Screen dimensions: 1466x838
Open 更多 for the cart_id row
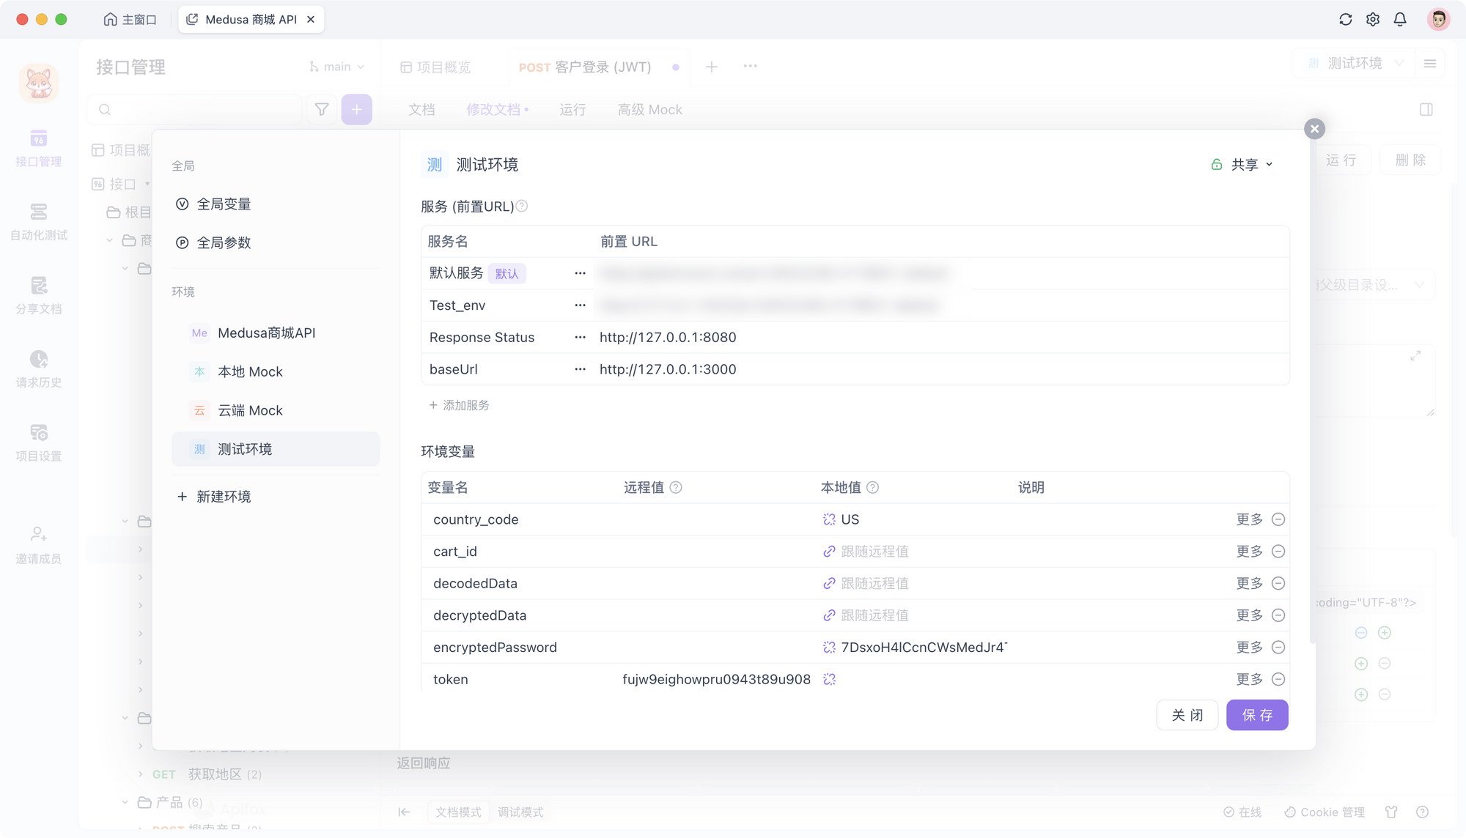(1249, 552)
